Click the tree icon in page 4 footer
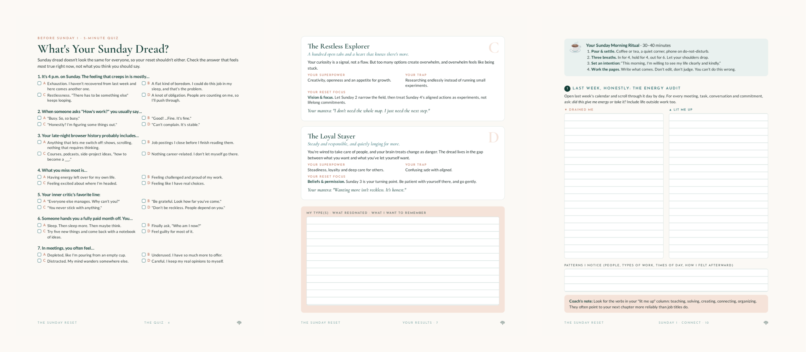 [239, 323]
